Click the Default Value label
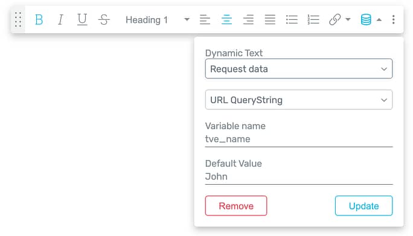Image resolution: width=413 pixels, height=236 pixels. tap(233, 164)
